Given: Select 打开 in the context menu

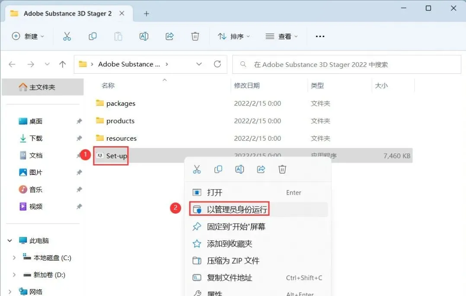Looking at the screenshot, I should click(258, 192).
